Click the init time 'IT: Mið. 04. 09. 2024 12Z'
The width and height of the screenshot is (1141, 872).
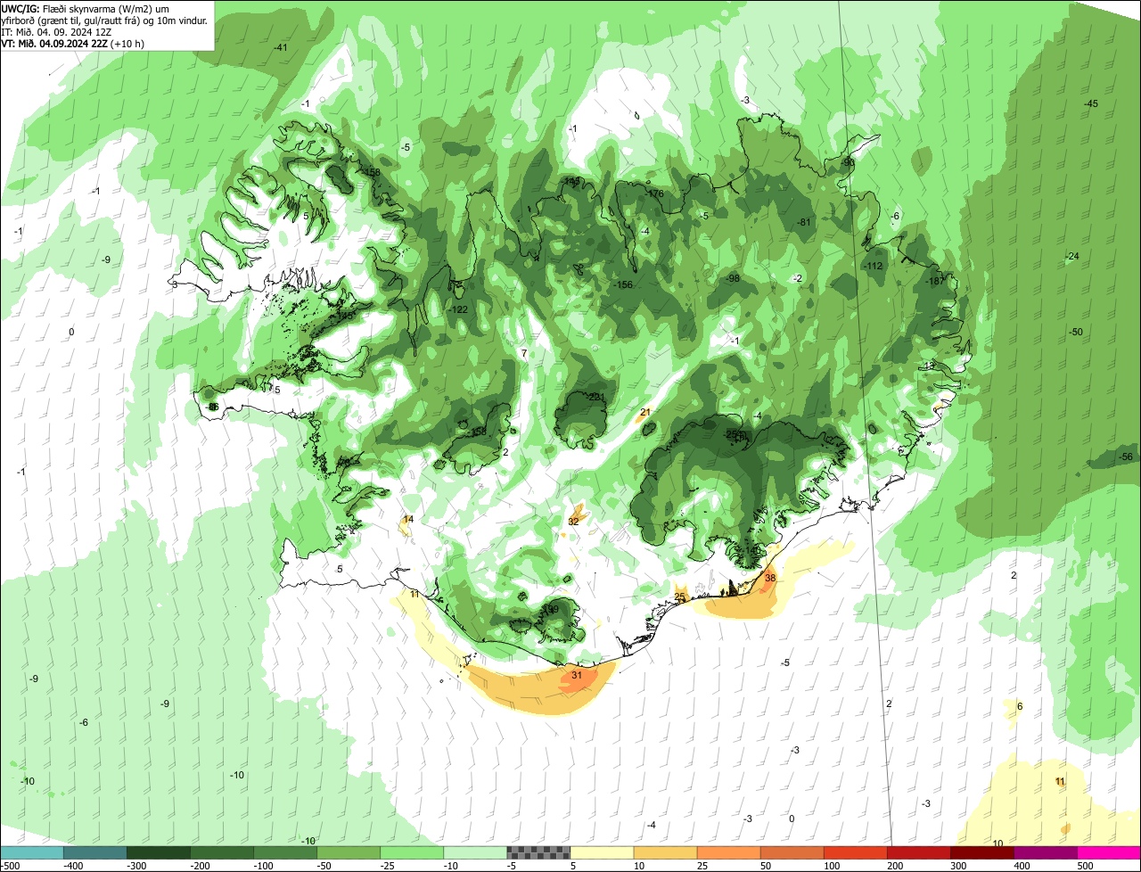[x=56, y=31]
